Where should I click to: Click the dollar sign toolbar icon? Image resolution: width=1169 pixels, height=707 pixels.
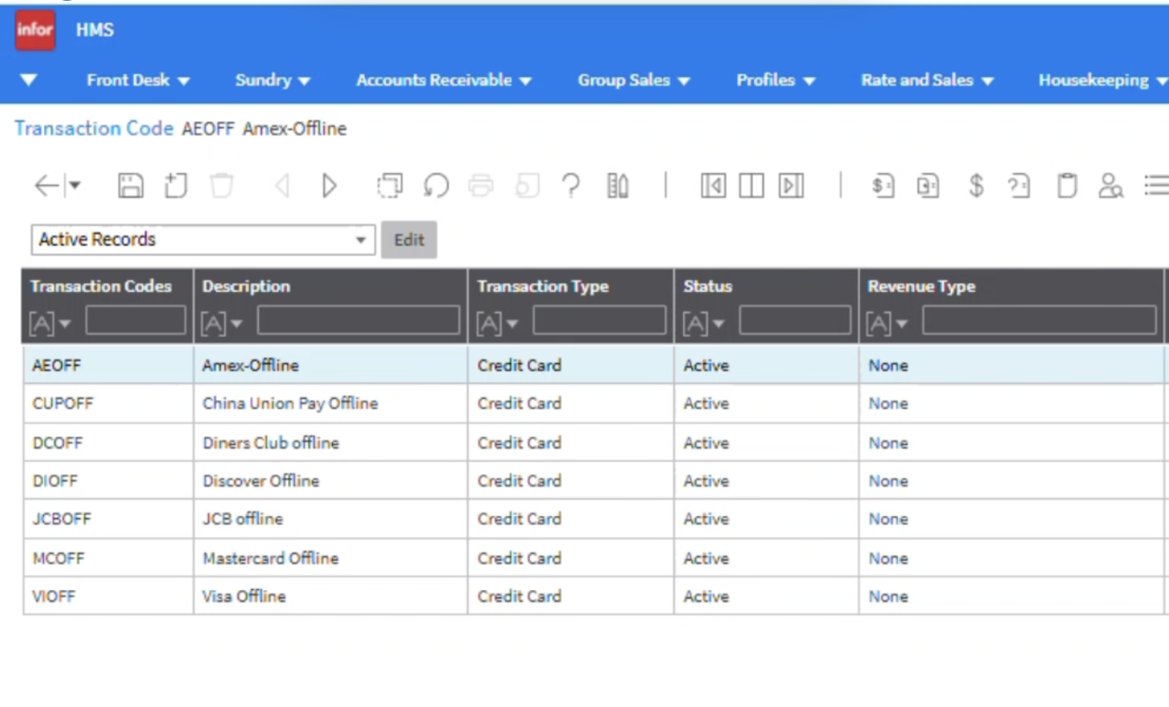pyautogui.click(x=976, y=186)
